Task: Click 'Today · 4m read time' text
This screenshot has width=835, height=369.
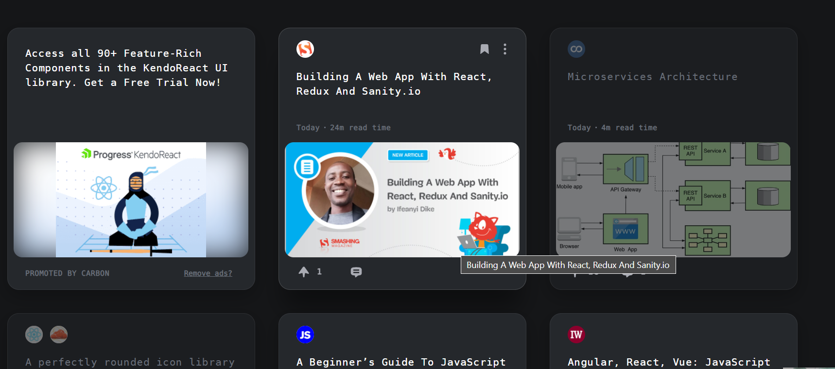Action: click(612, 128)
